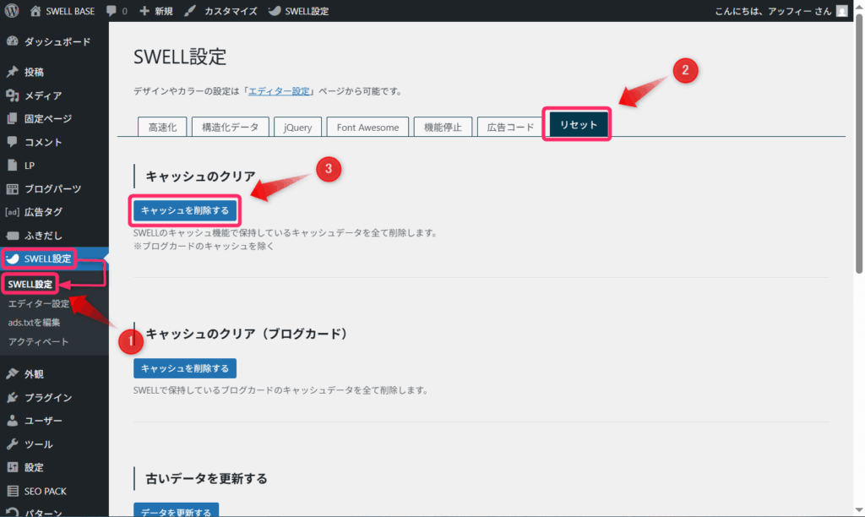Click the SWELL wave icon in admin bar
Image resolution: width=865 pixels, height=517 pixels.
coord(275,11)
